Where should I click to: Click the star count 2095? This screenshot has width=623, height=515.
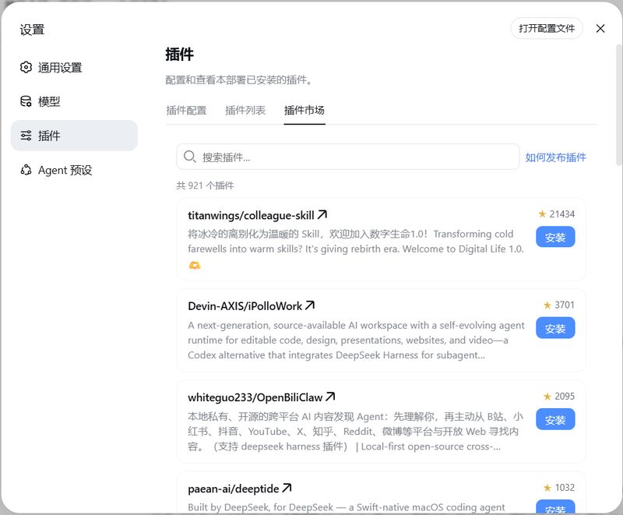[565, 397]
